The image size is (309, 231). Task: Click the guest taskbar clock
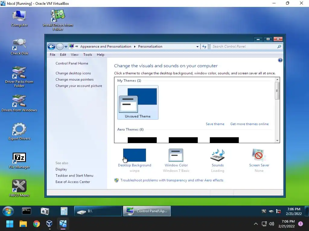[294, 211]
